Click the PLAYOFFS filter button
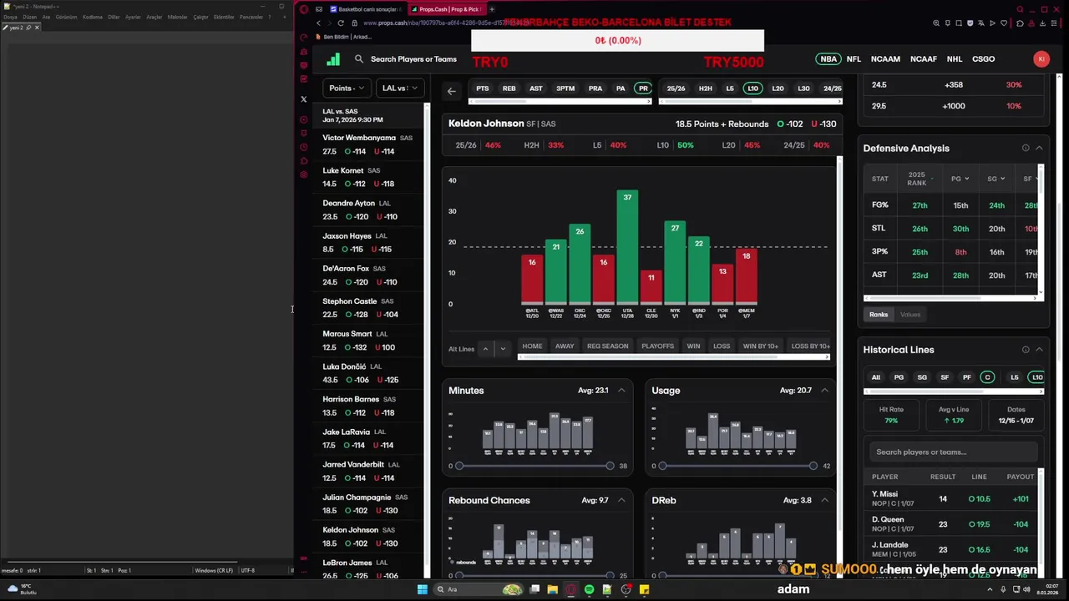Screen dimensions: 1069x601 [657, 346]
